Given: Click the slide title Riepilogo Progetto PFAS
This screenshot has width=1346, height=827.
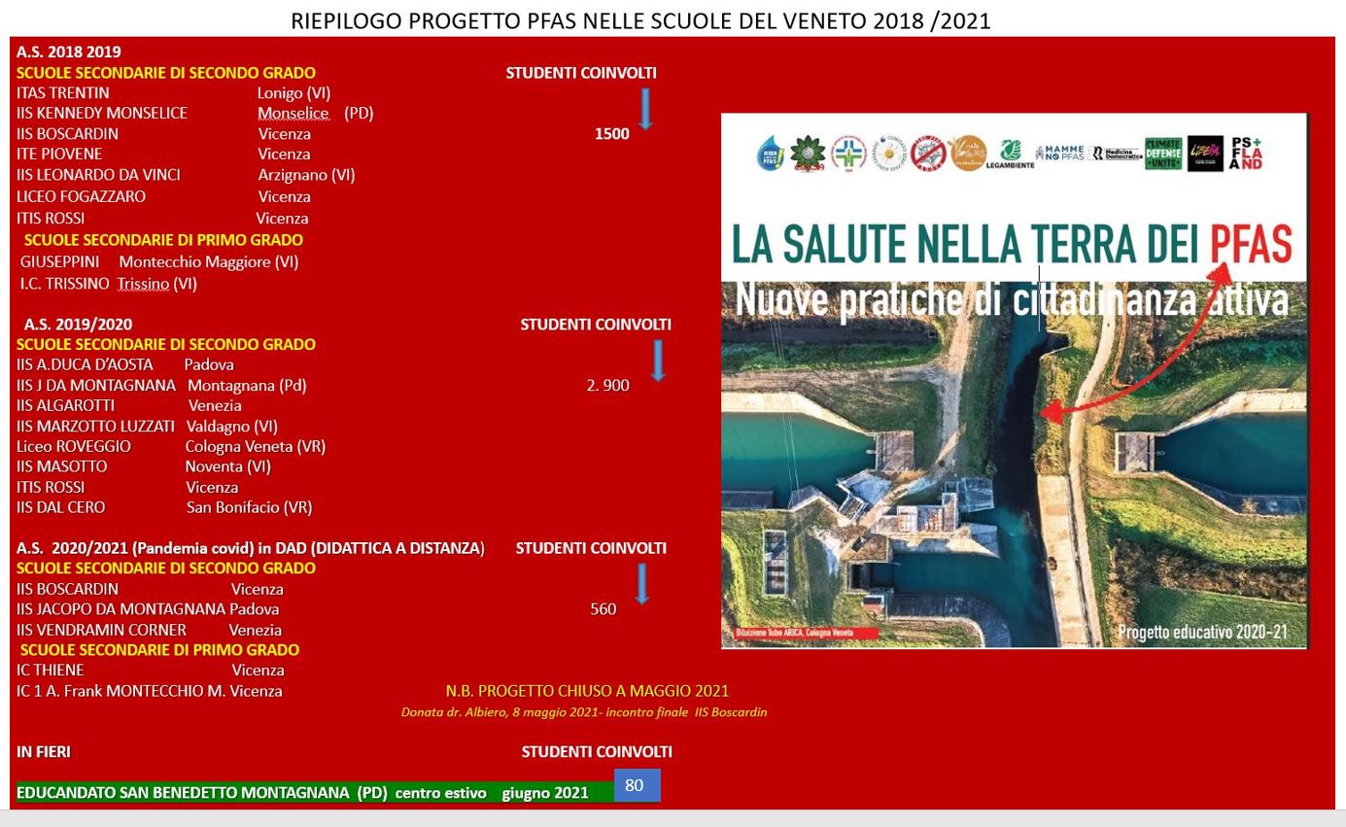Looking at the screenshot, I should click(640, 21).
